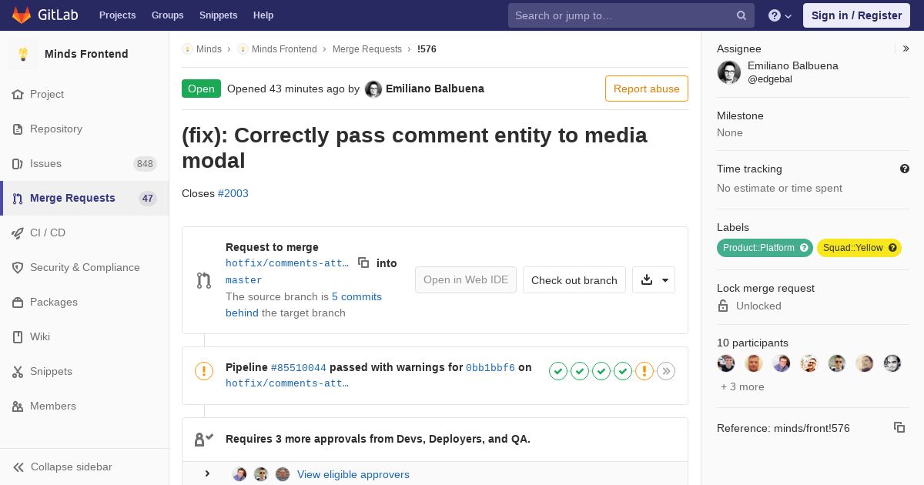Click the Packages sidebar icon
The height and width of the screenshot is (485, 924).
click(x=18, y=303)
